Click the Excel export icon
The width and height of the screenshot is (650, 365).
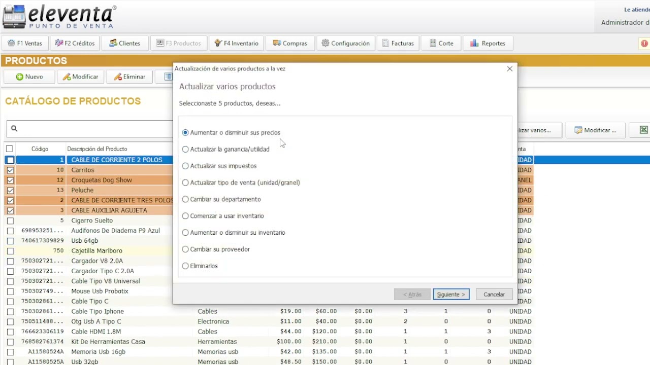click(643, 130)
